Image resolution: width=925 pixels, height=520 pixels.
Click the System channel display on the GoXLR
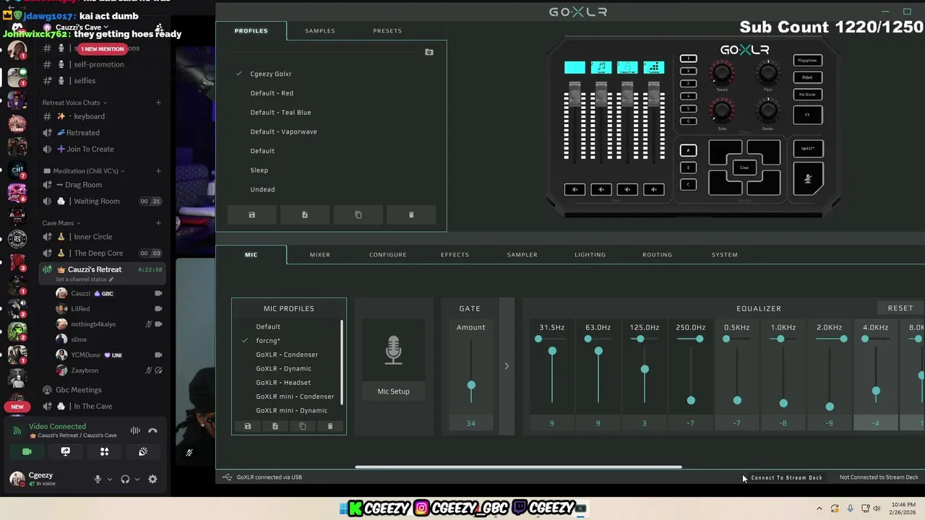click(x=654, y=68)
